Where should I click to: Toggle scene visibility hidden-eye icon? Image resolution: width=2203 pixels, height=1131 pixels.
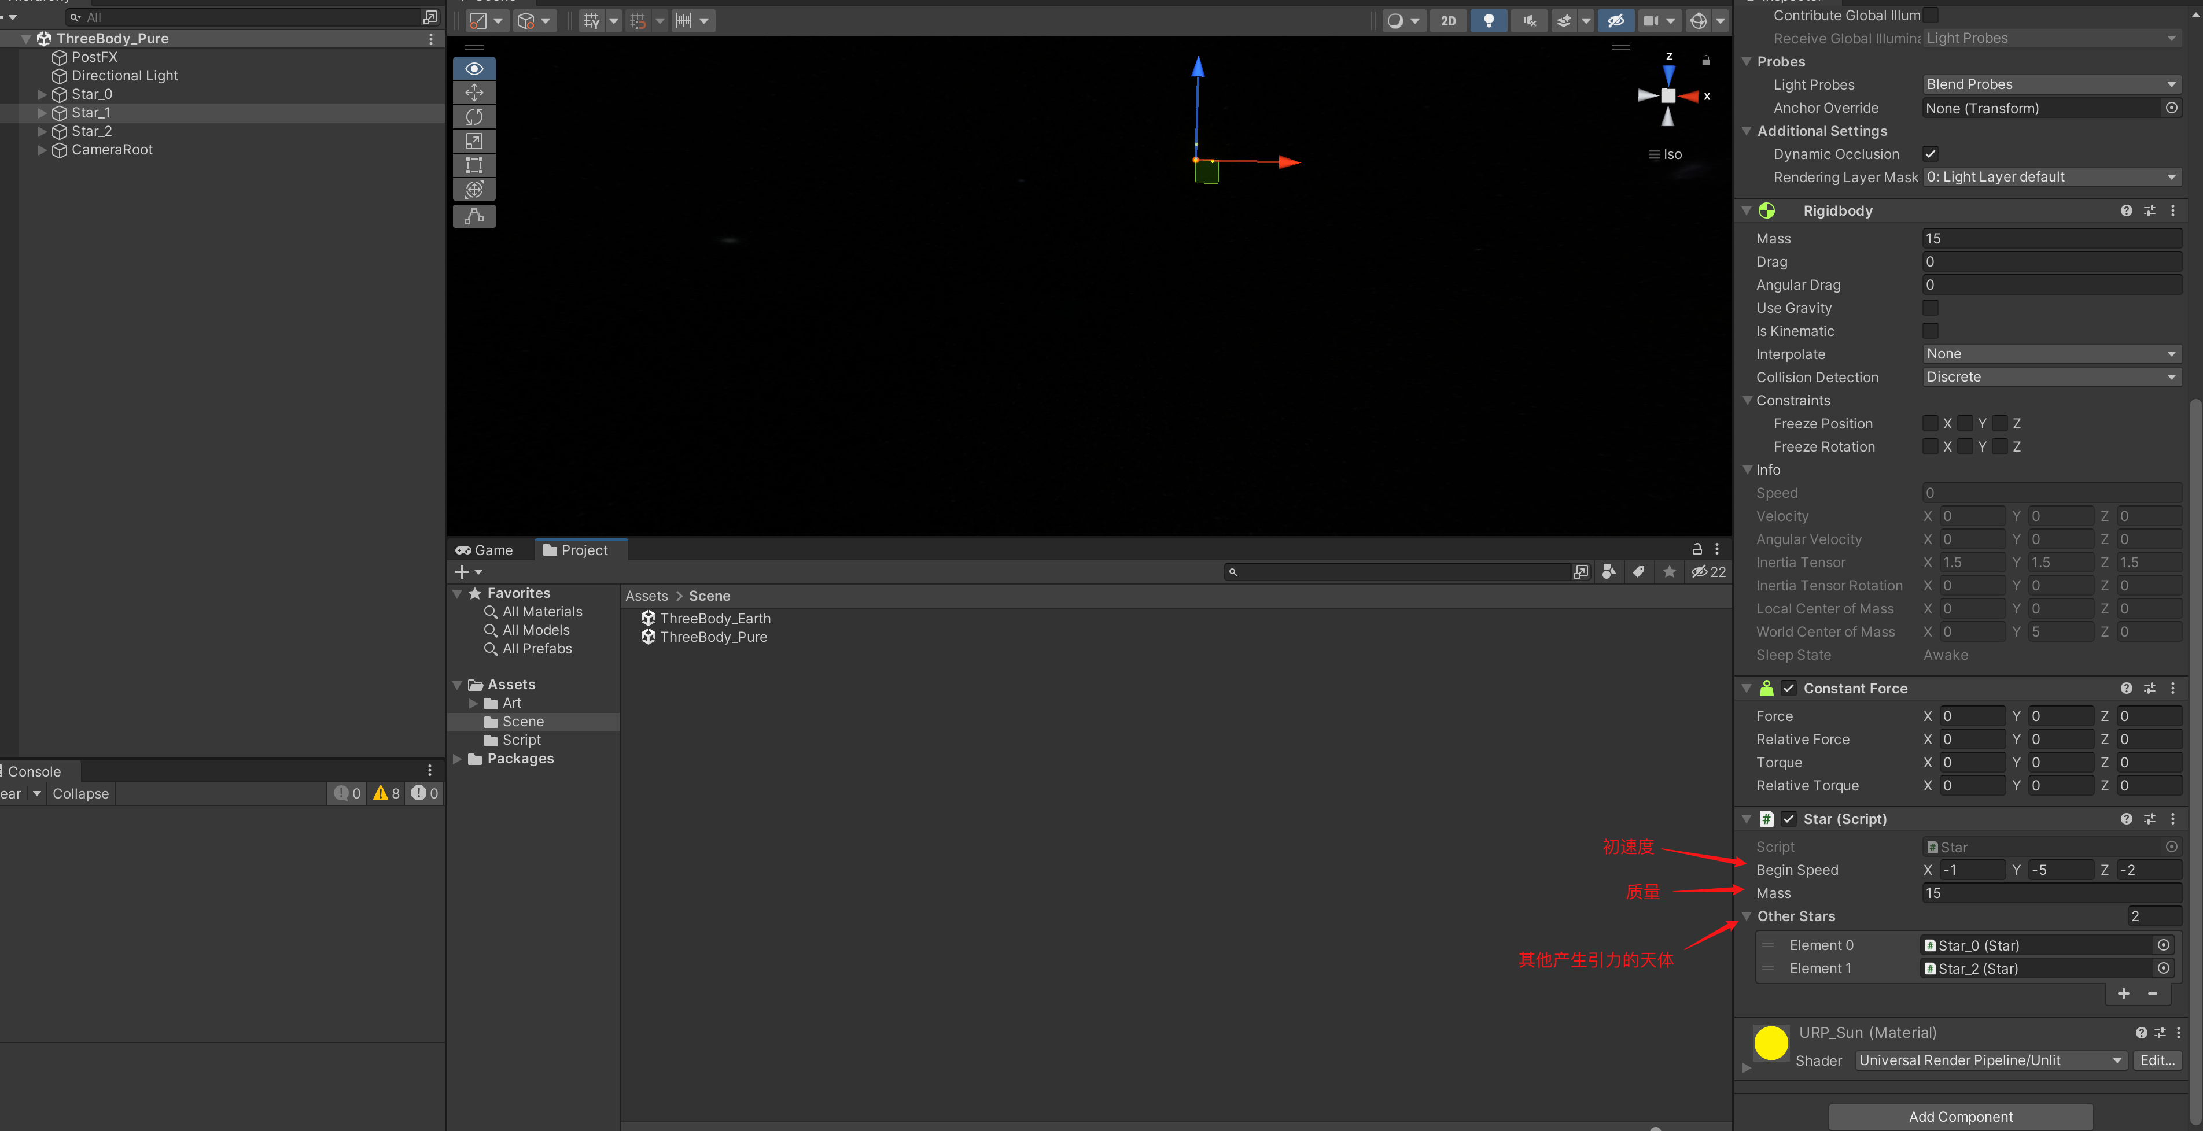(1615, 20)
